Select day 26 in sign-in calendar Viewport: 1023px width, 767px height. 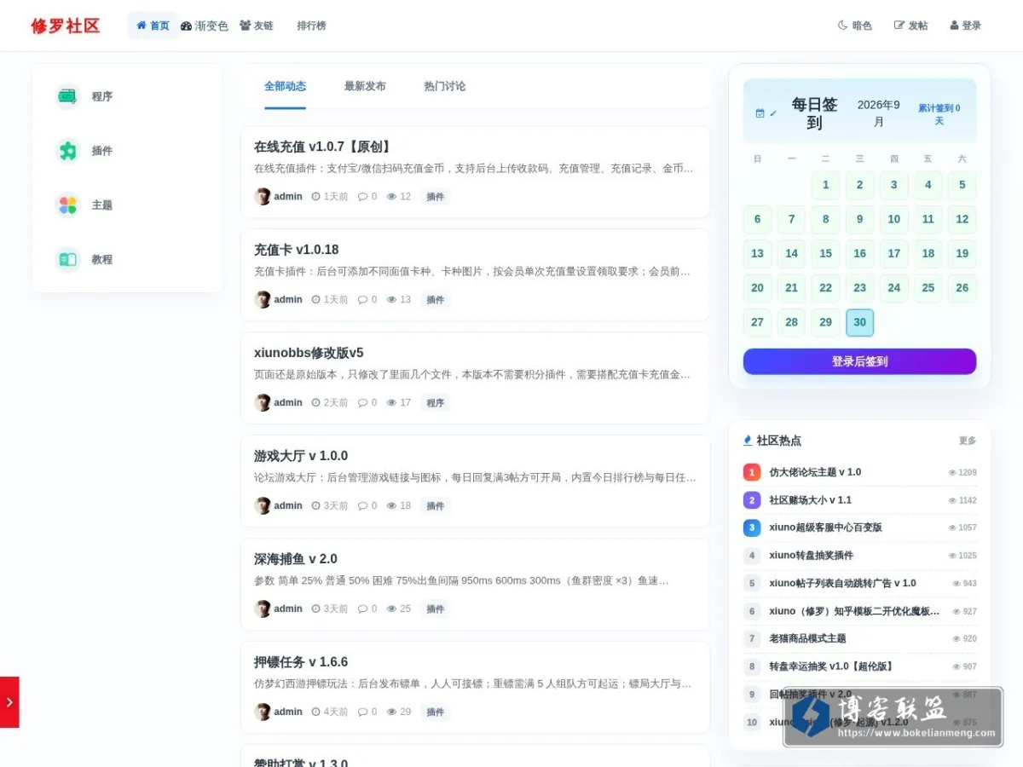[x=962, y=288]
